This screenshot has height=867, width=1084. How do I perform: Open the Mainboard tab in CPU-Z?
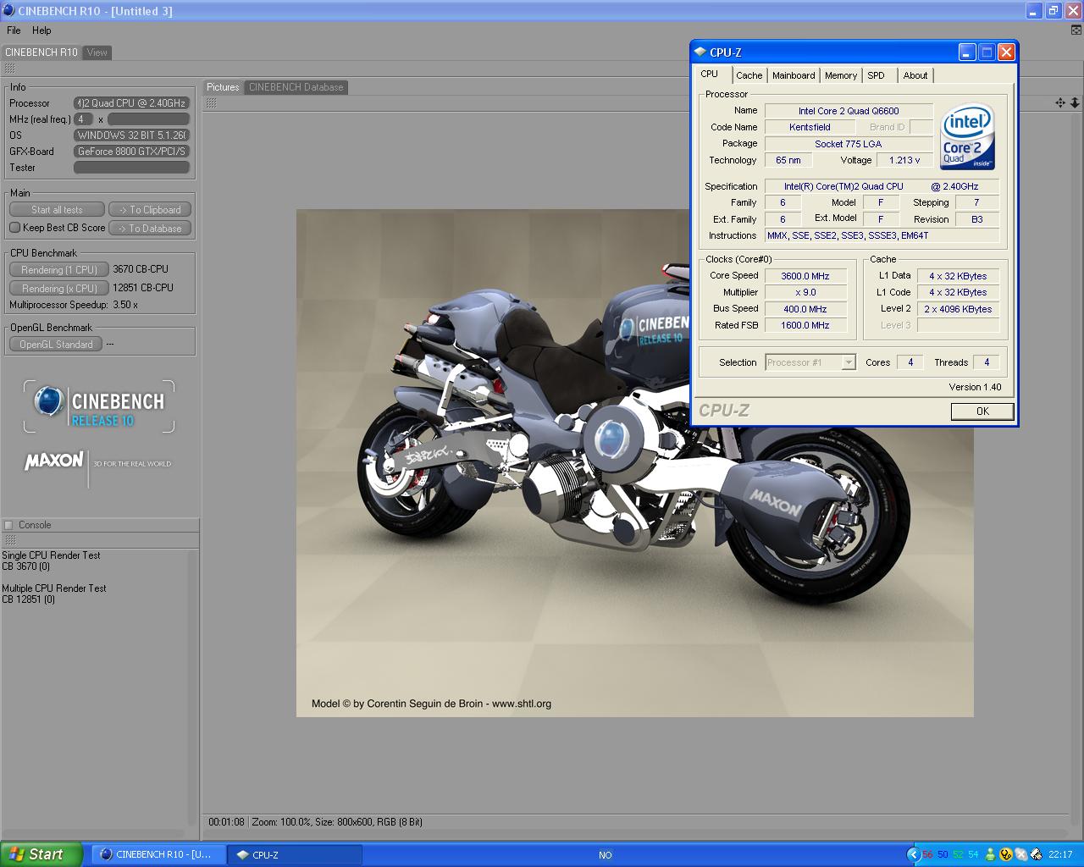tap(794, 75)
